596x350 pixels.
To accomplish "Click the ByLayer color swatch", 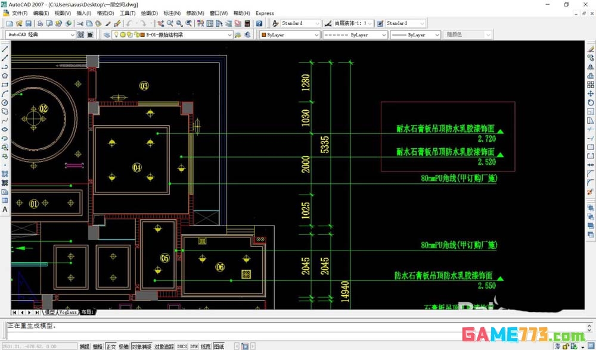I will (265, 34).
